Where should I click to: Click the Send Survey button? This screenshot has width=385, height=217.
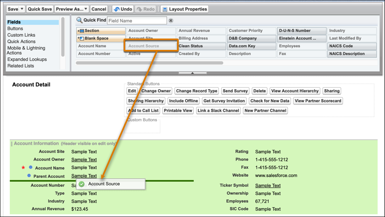pos(235,91)
